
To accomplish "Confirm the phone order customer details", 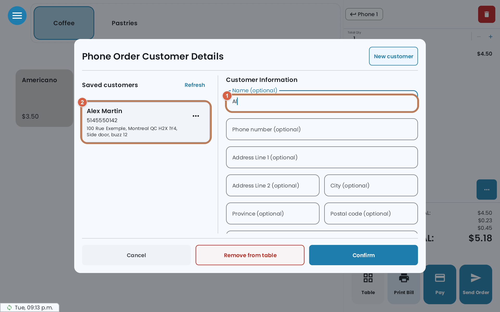I will pos(364,255).
